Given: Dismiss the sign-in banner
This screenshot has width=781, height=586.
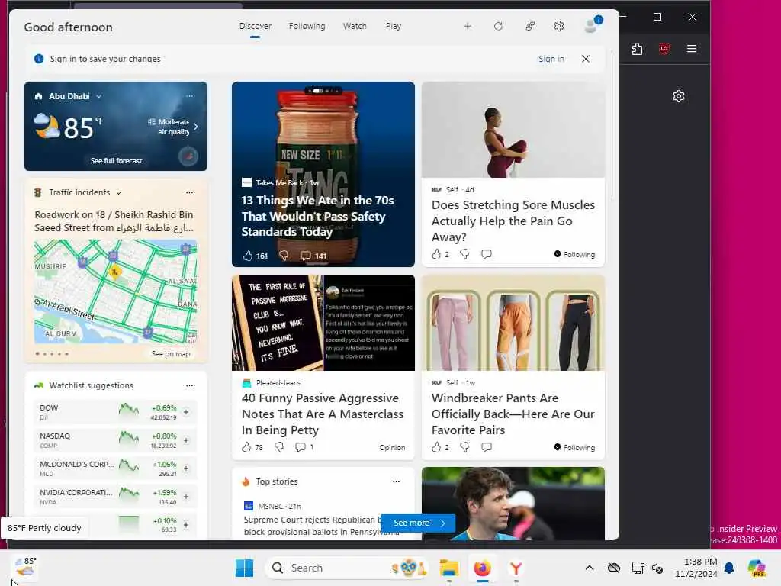Looking at the screenshot, I should (x=586, y=59).
